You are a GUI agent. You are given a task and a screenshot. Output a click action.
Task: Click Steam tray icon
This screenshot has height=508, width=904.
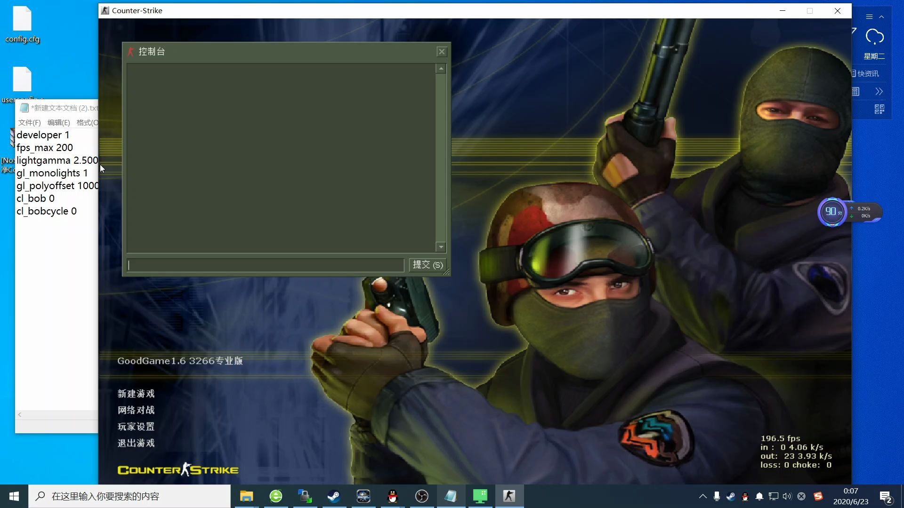[x=731, y=496]
